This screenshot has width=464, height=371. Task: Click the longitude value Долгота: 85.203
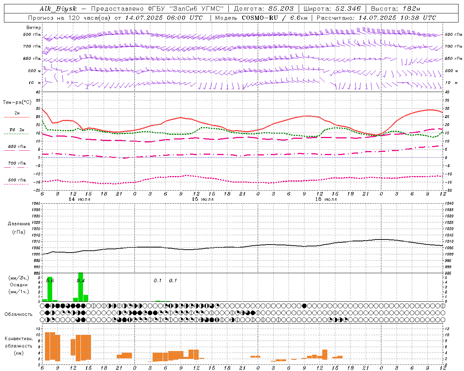(264, 9)
